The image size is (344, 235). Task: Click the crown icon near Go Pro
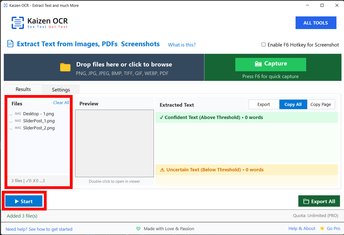(322, 228)
